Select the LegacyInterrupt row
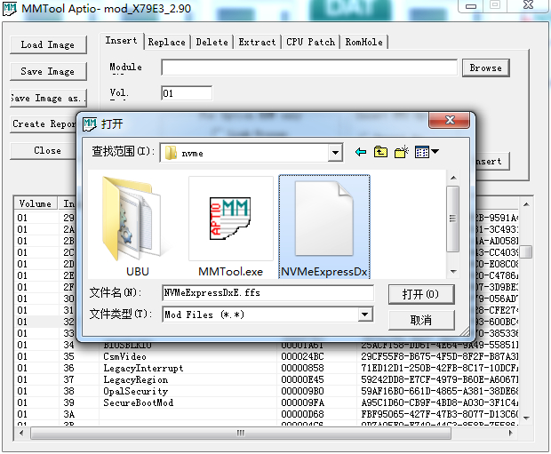 click(x=267, y=368)
